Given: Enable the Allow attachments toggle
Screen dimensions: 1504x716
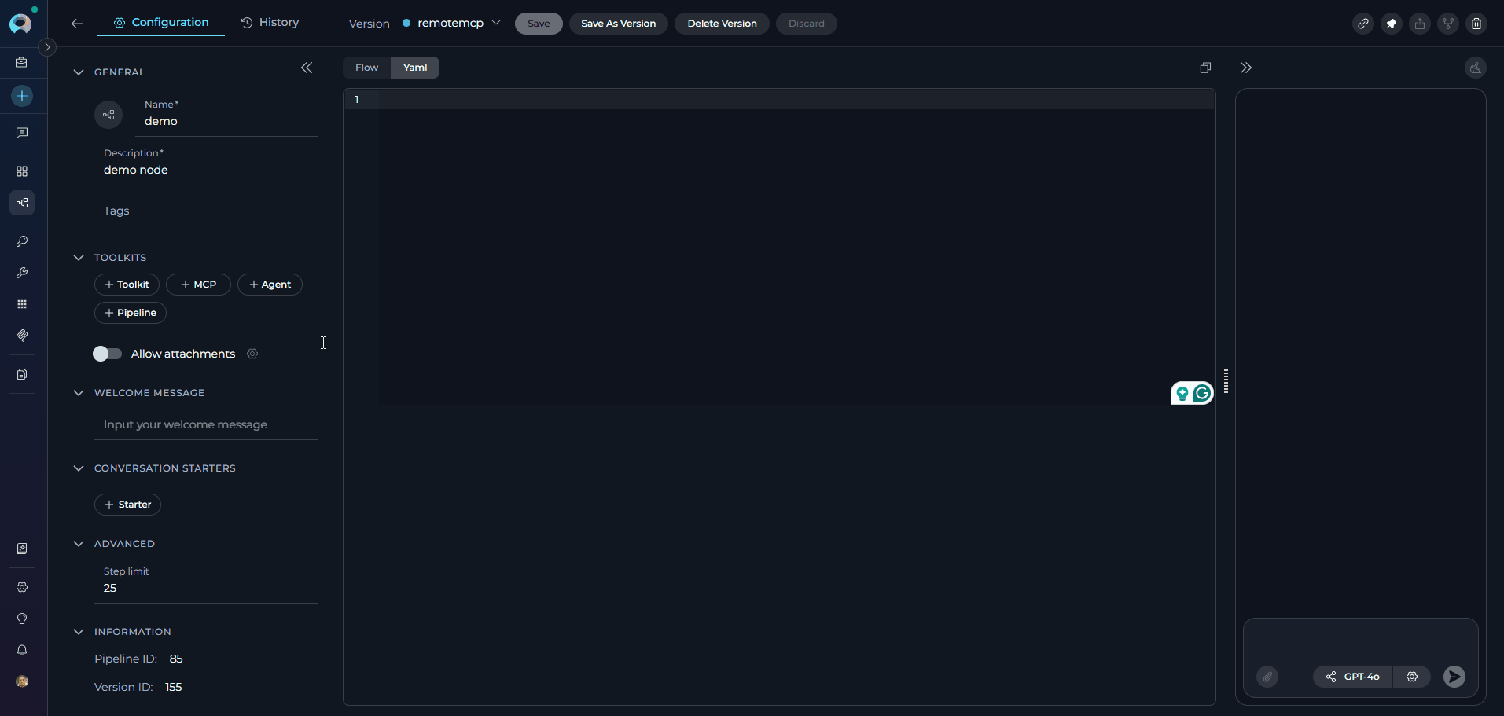Looking at the screenshot, I should coord(108,354).
